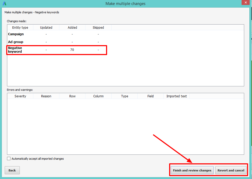The width and height of the screenshot is (252, 179).
Task: Click the Back button
Action: click(x=12, y=170)
